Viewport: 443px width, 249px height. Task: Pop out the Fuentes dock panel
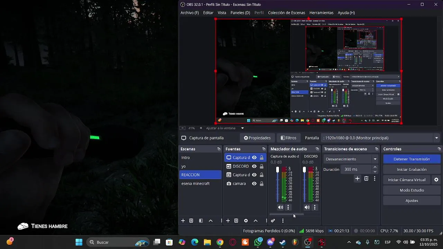tap(264, 149)
